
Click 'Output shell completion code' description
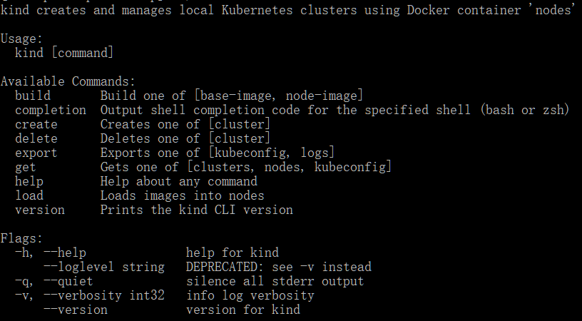(x=335, y=110)
